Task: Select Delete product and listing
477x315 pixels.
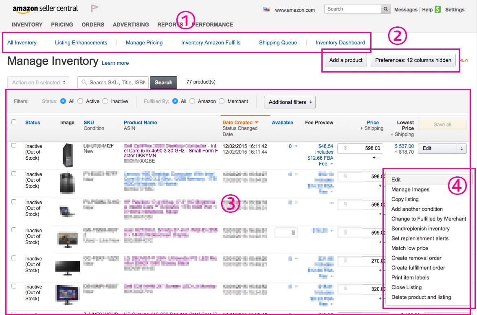Action: point(421,297)
